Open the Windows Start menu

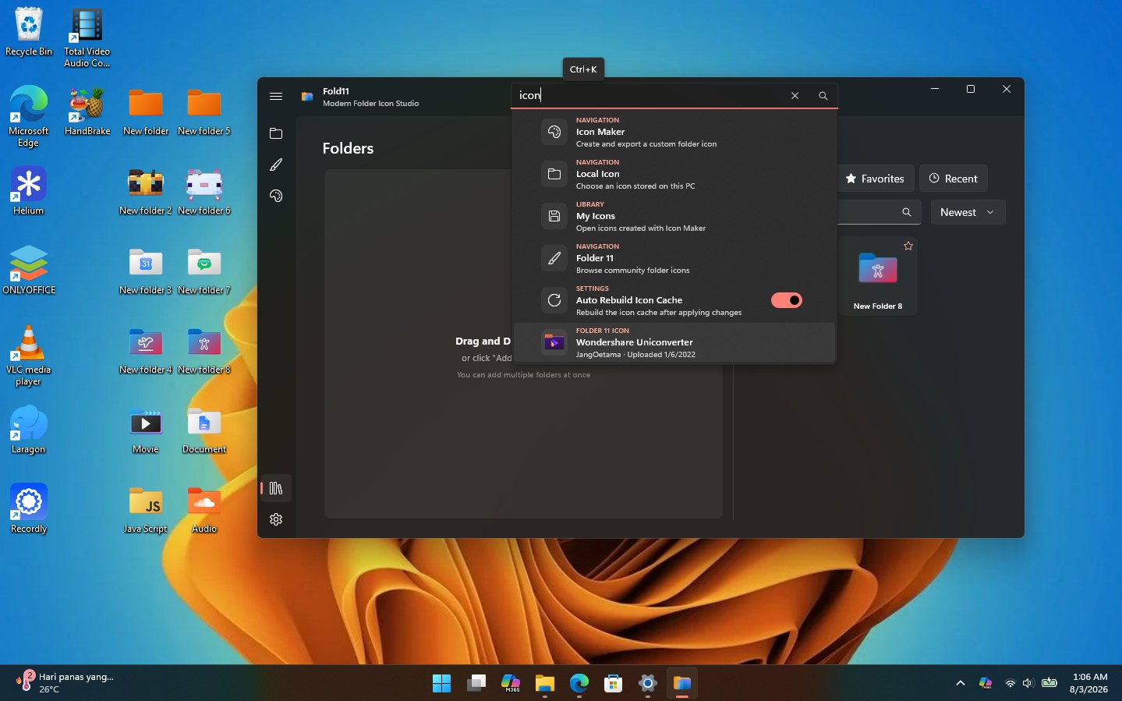pyautogui.click(x=441, y=683)
